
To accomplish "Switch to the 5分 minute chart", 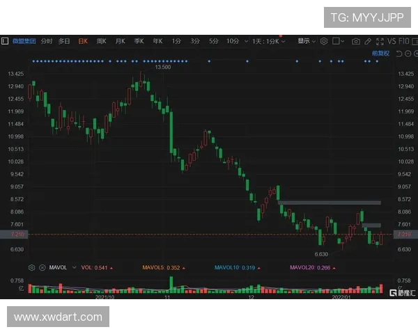I will (x=214, y=41).
